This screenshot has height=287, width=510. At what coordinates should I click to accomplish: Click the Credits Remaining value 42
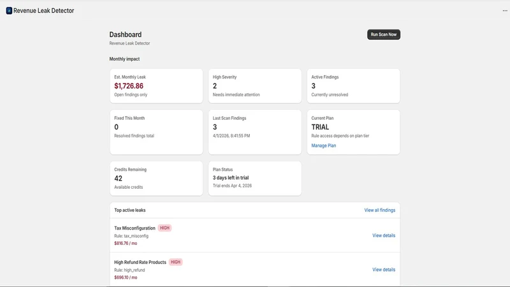(x=118, y=179)
